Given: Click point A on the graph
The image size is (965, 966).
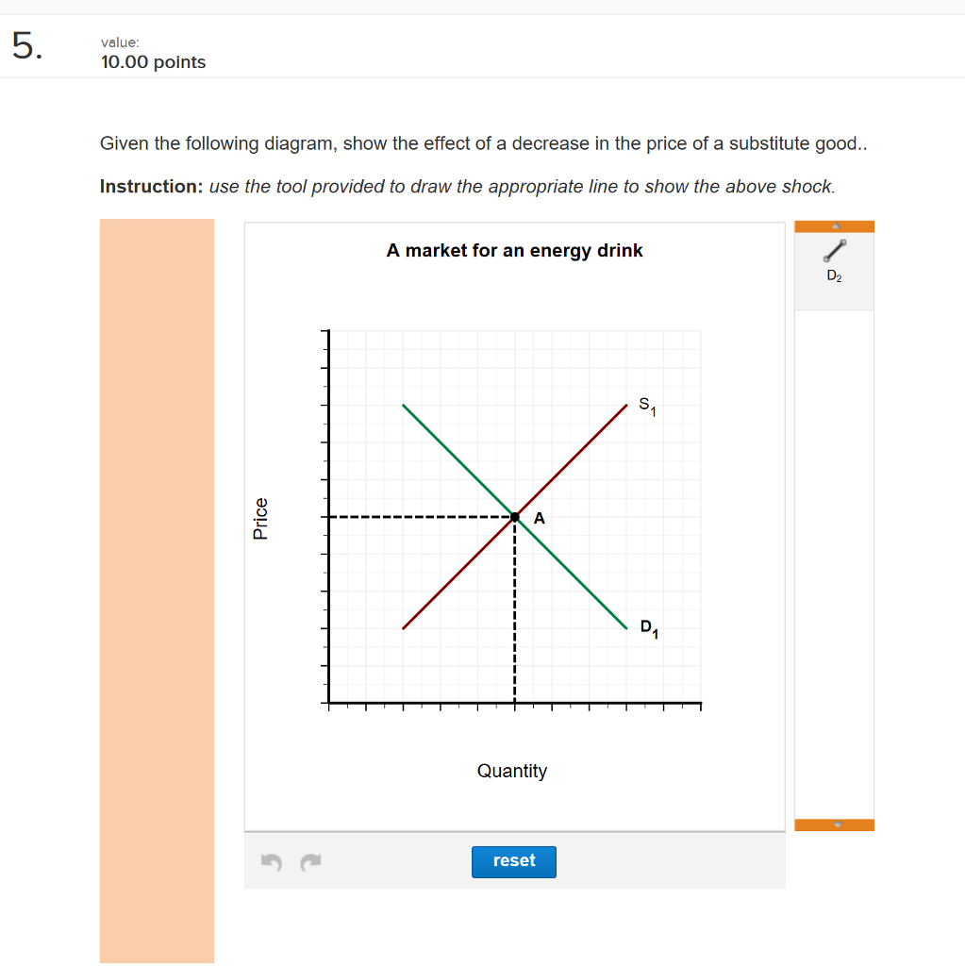Looking at the screenshot, I should pyautogui.click(x=514, y=516).
